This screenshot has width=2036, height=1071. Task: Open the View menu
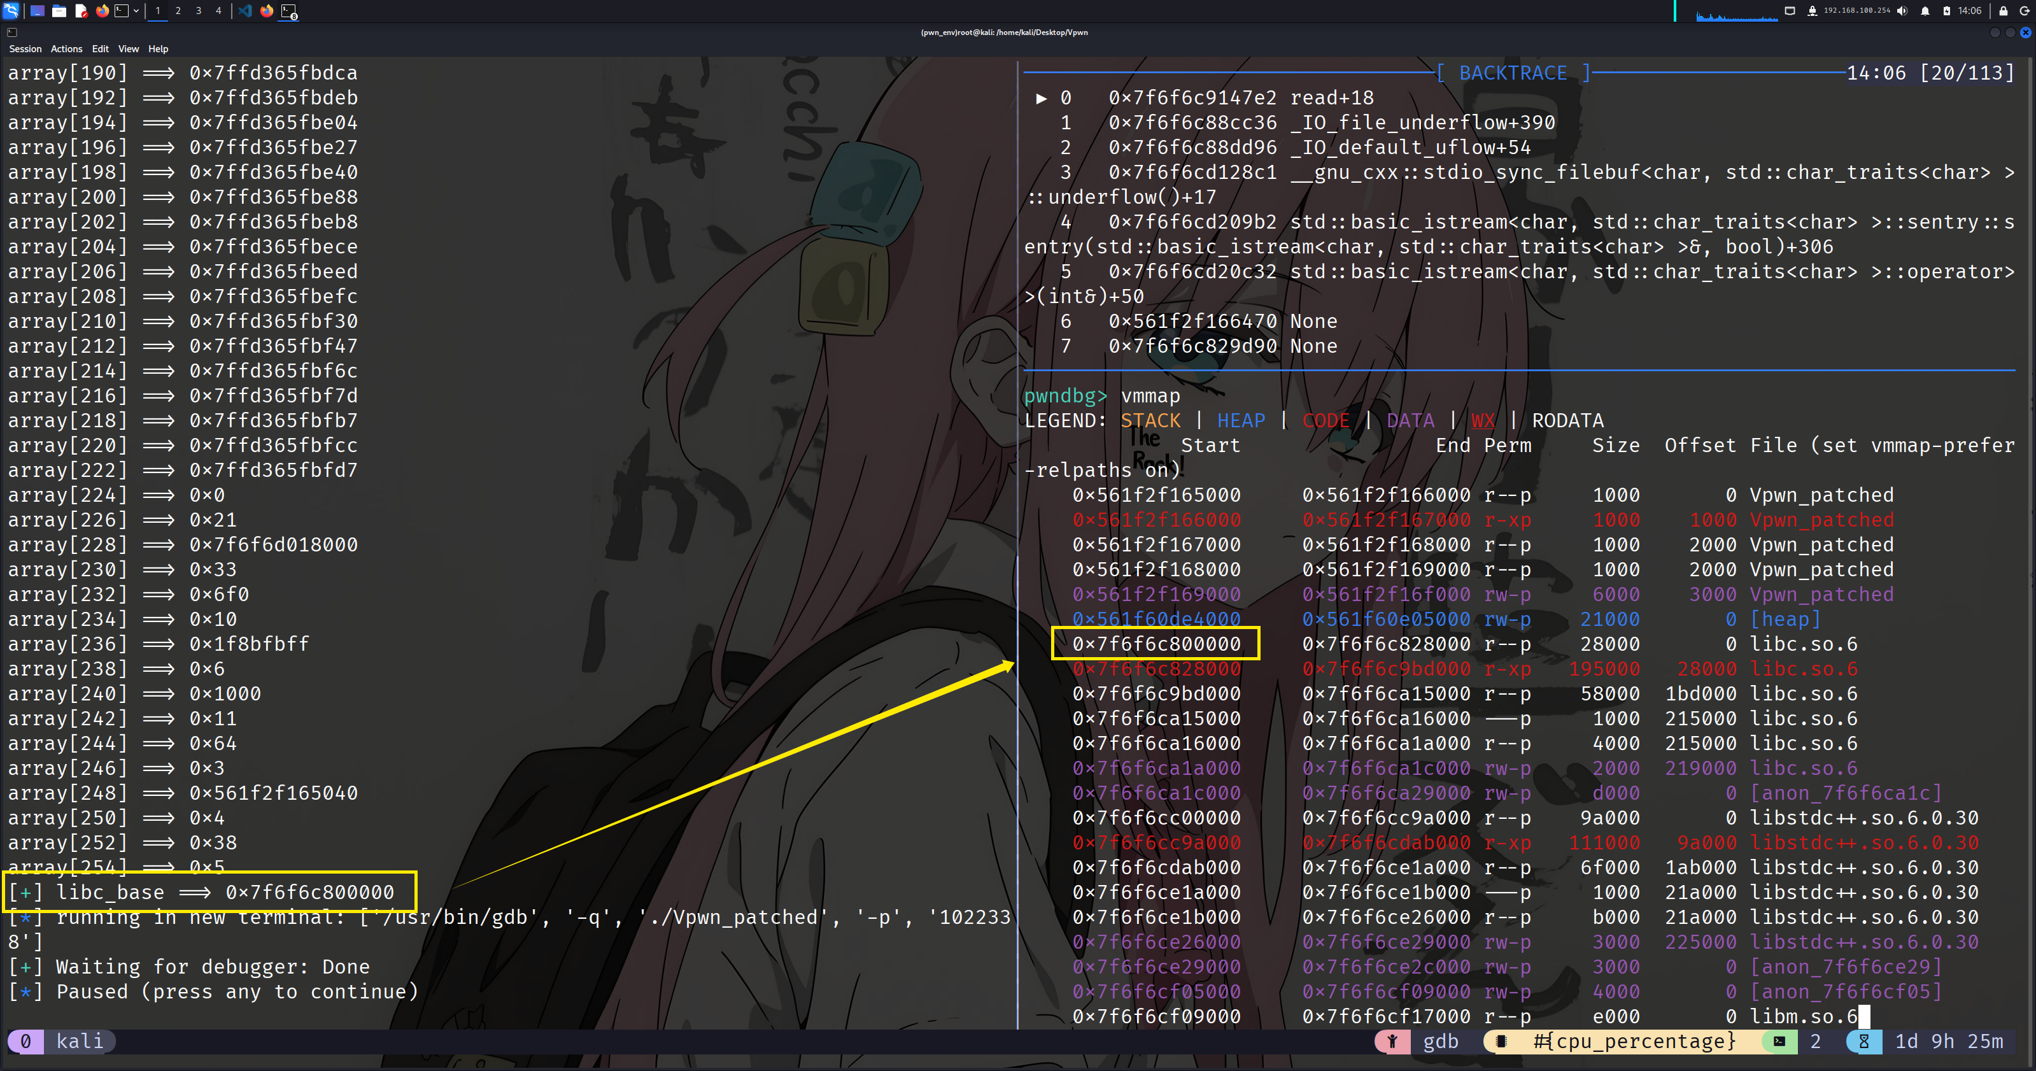tap(129, 49)
